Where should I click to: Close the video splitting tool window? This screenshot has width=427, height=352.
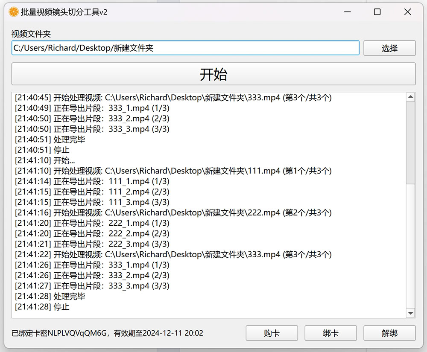[x=407, y=12]
